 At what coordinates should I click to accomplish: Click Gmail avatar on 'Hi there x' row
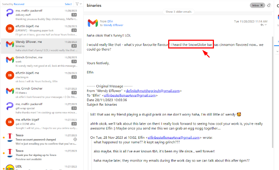[10, 91]
